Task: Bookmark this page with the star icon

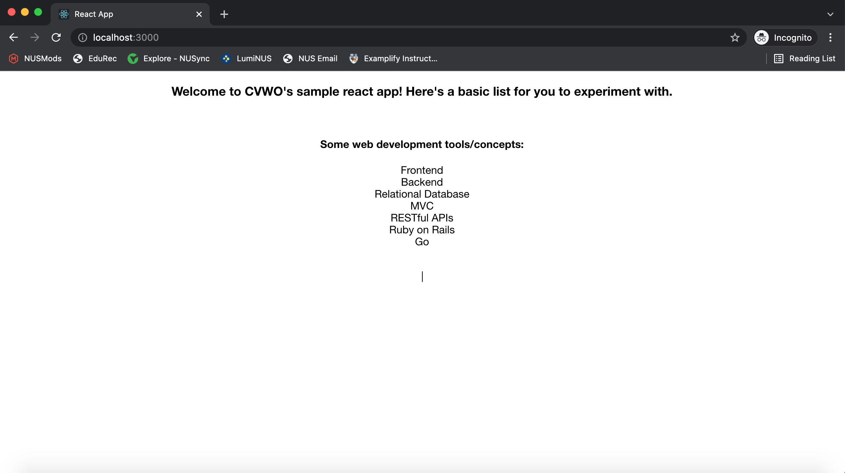Action: pyautogui.click(x=735, y=38)
